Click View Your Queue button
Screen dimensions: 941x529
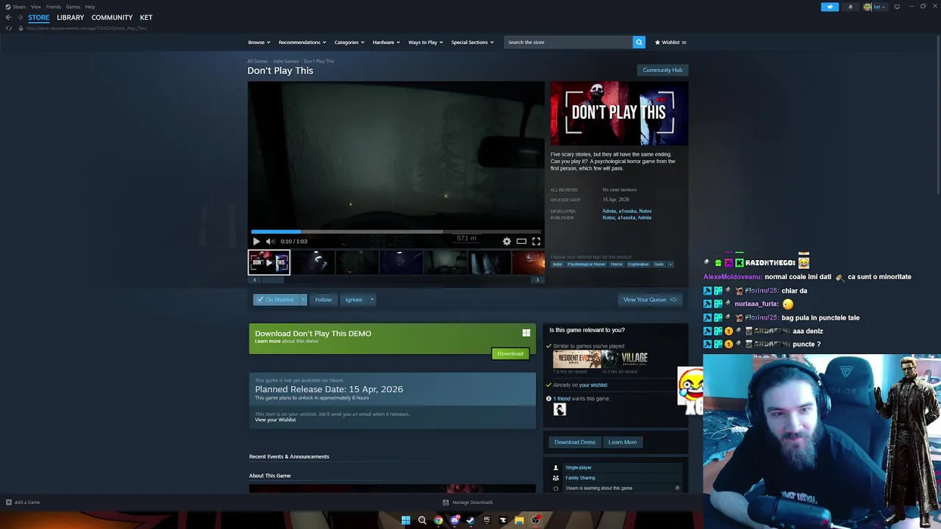(x=650, y=300)
